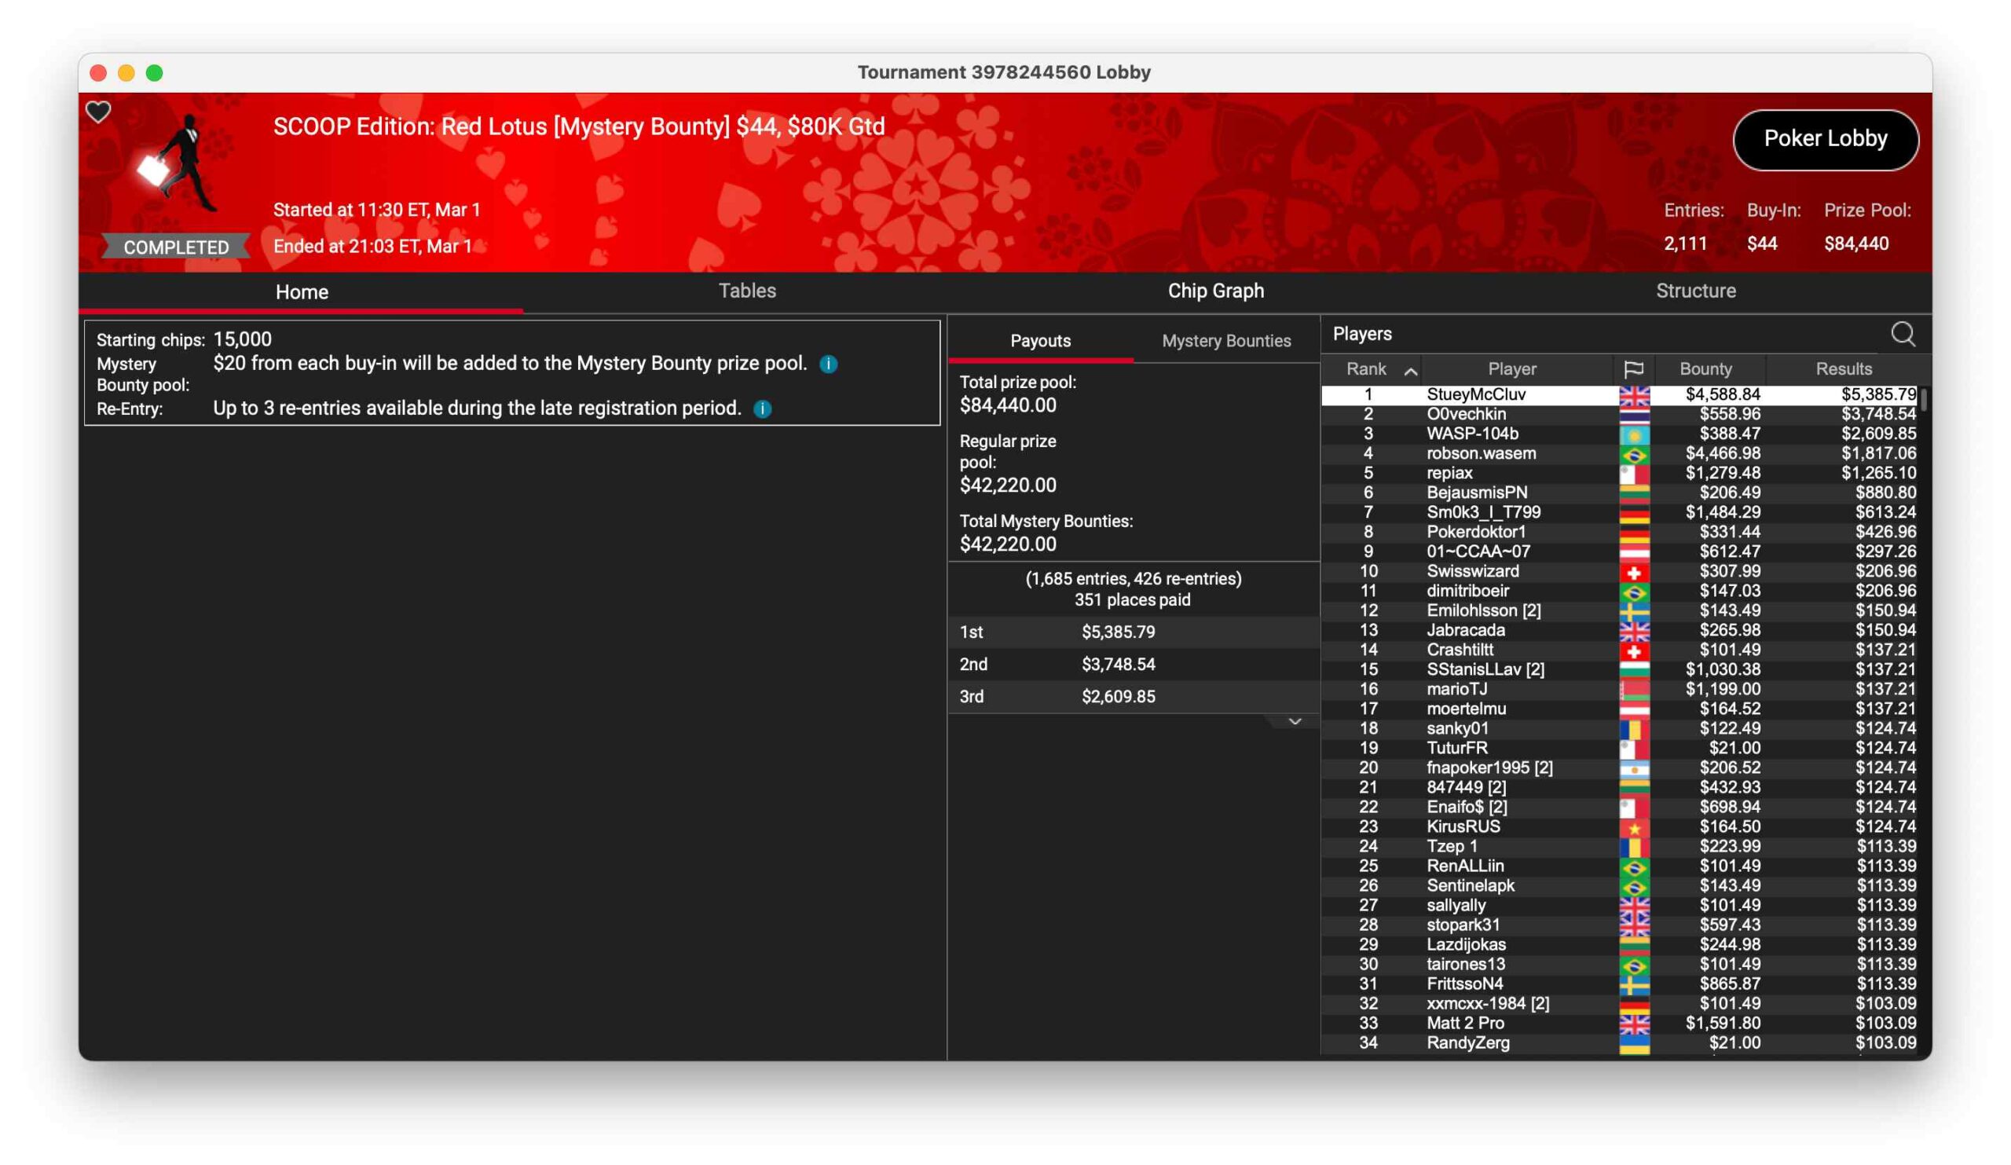The height and width of the screenshot is (1165, 2011).
Task: Click StueyMcCluv's country flag icon
Action: 1633,394
